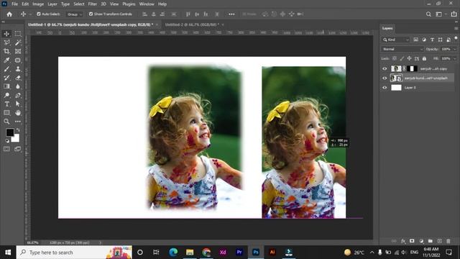Select the Eyedropper tool
The height and width of the screenshot is (259, 460).
pos(6,60)
